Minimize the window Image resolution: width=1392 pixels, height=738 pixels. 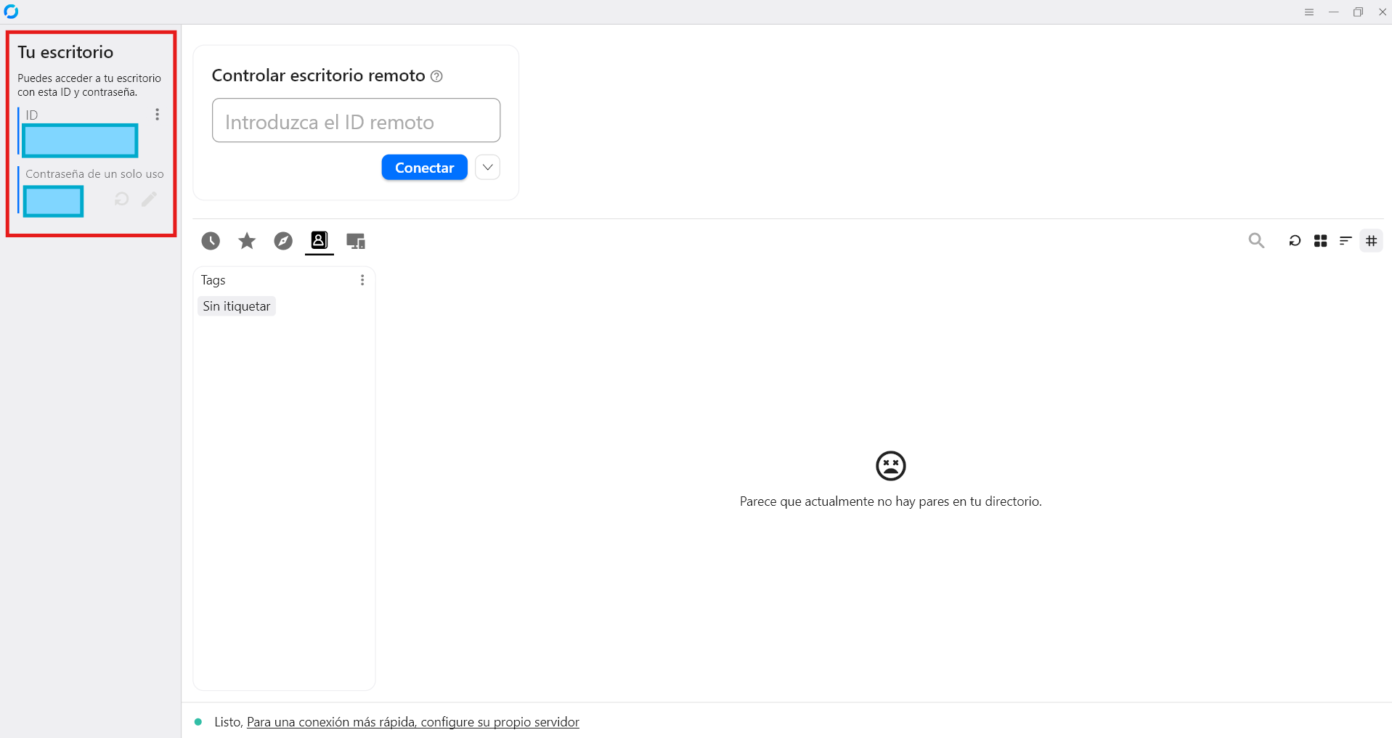point(1334,12)
